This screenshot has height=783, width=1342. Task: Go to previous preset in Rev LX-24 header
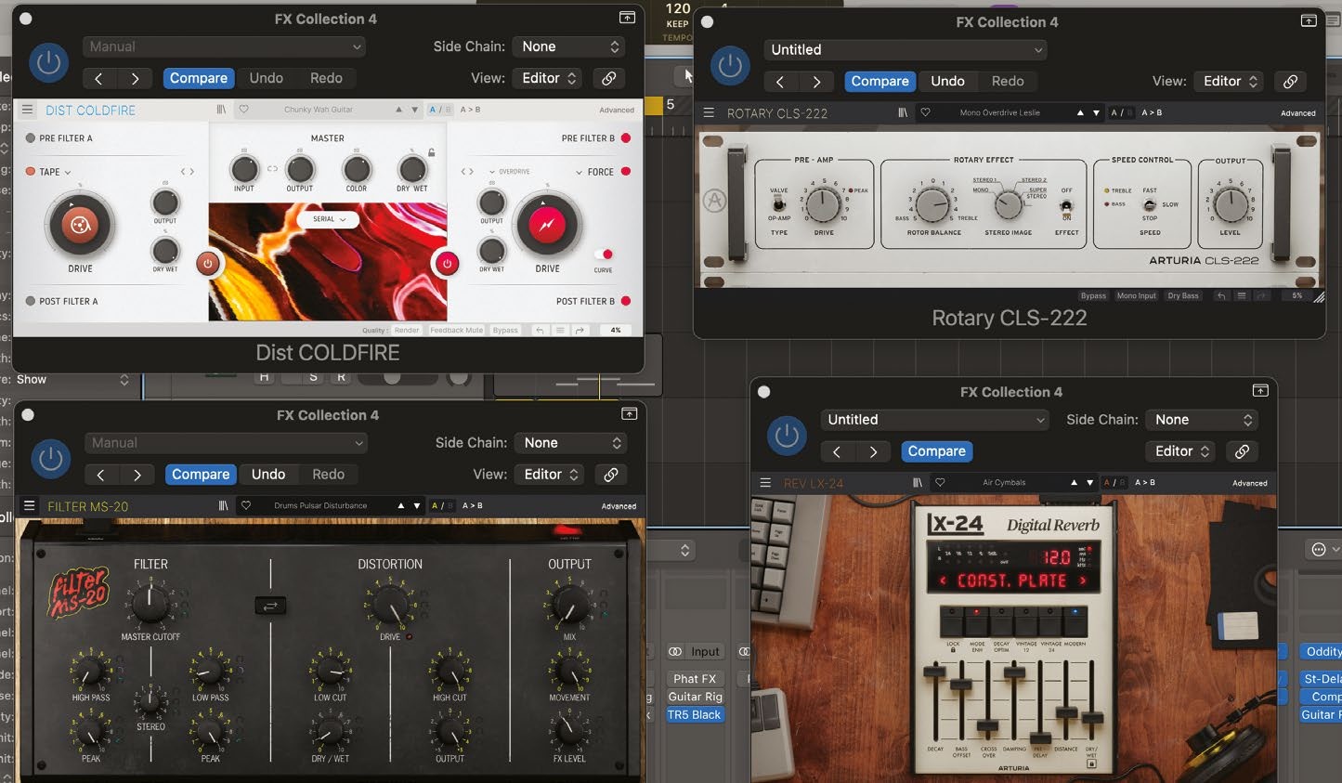(837, 451)
